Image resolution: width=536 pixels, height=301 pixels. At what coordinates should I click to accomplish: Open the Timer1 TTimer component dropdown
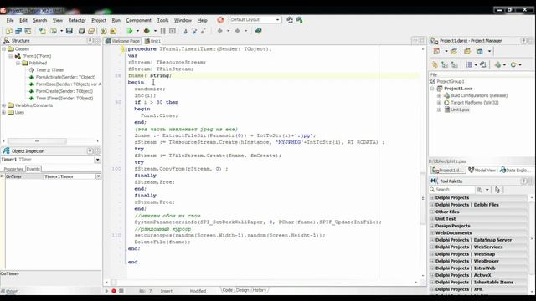[x=97, y=160]
